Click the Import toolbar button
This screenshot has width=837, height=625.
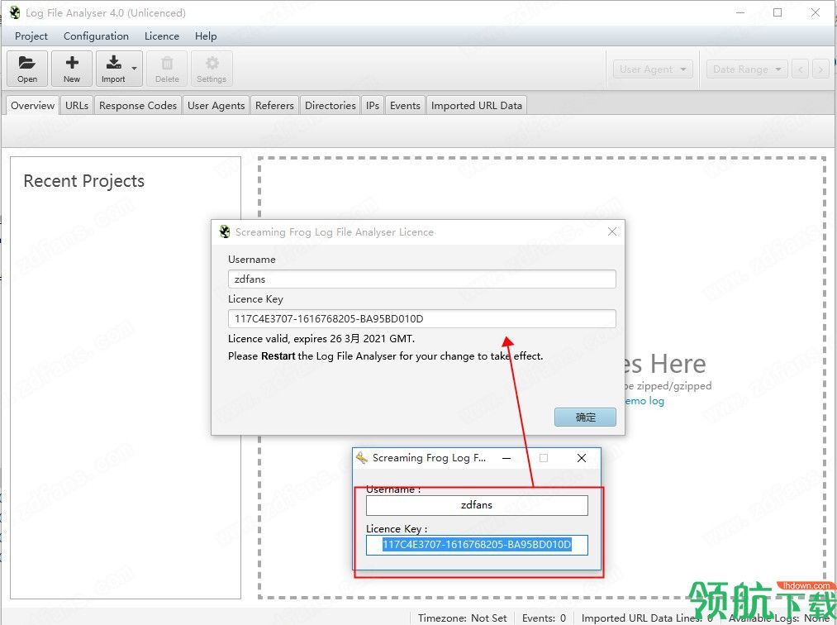point(113,69)
